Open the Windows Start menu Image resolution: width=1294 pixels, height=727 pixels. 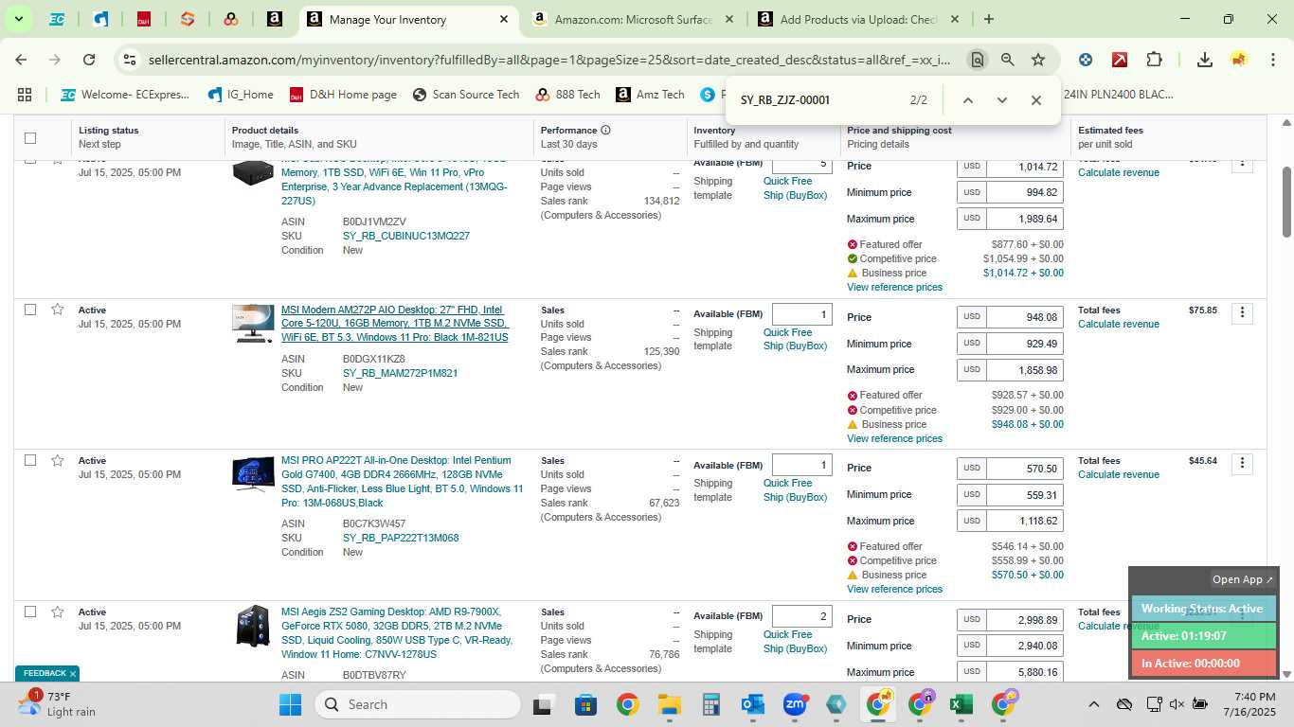[x=290, y=704]
